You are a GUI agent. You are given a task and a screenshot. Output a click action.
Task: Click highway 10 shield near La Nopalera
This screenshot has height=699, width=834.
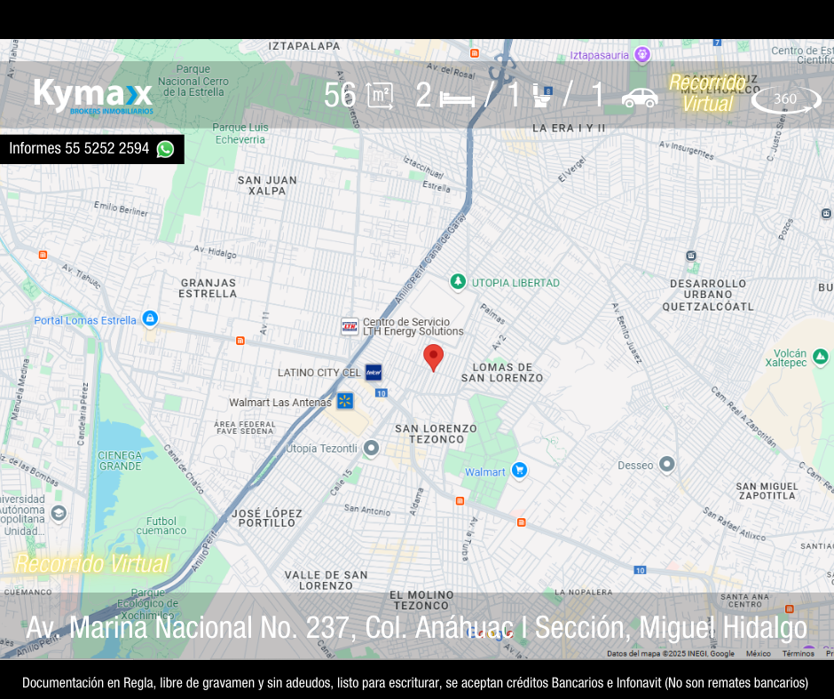[x=640, y=570]
